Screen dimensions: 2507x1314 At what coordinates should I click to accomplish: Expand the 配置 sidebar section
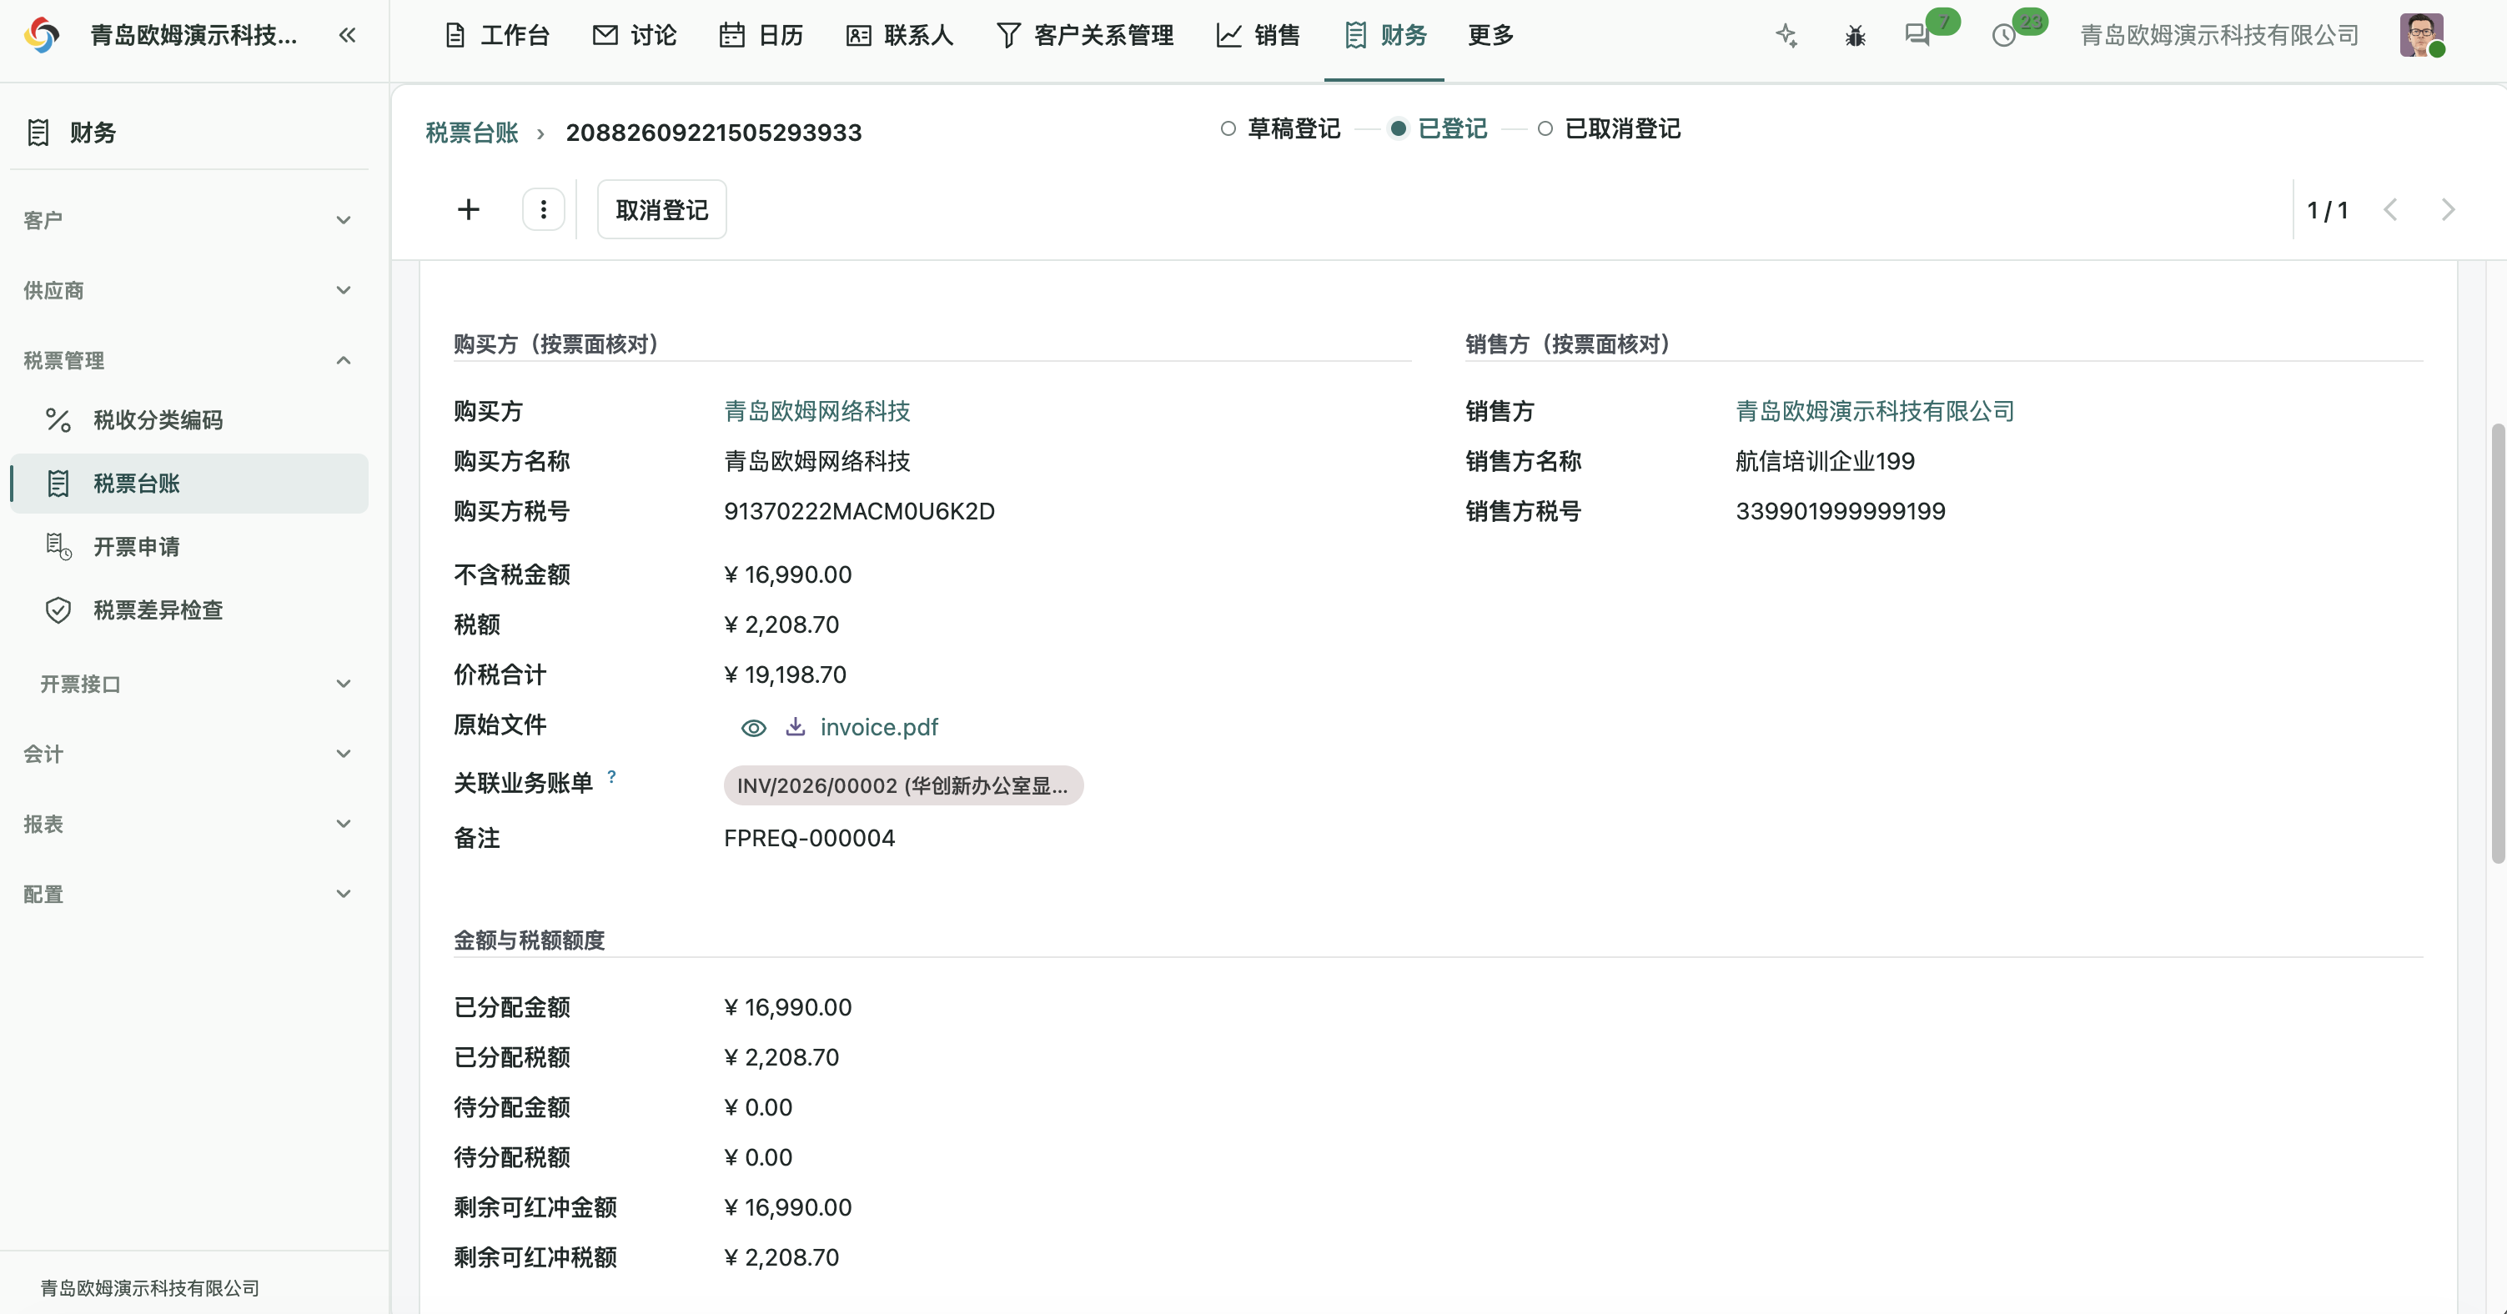click(188, 895)
